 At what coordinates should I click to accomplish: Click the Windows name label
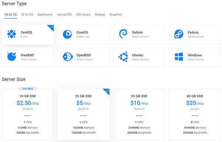point(195,55)
